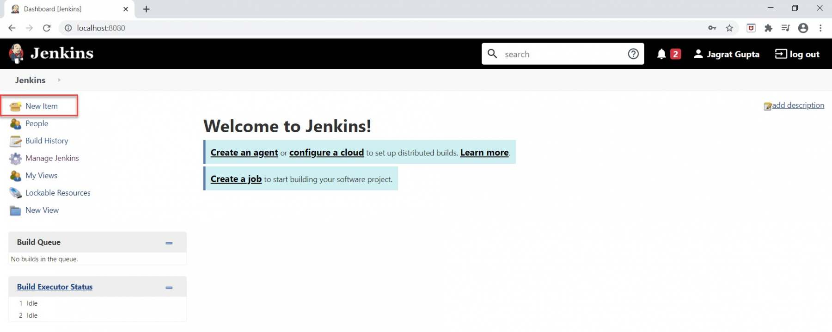Open a new browser tab

tap(146, 9)
